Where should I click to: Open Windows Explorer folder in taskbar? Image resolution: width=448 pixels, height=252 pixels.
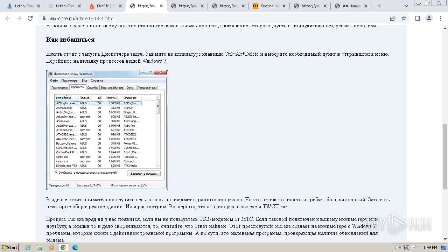[x=40, y=247]
